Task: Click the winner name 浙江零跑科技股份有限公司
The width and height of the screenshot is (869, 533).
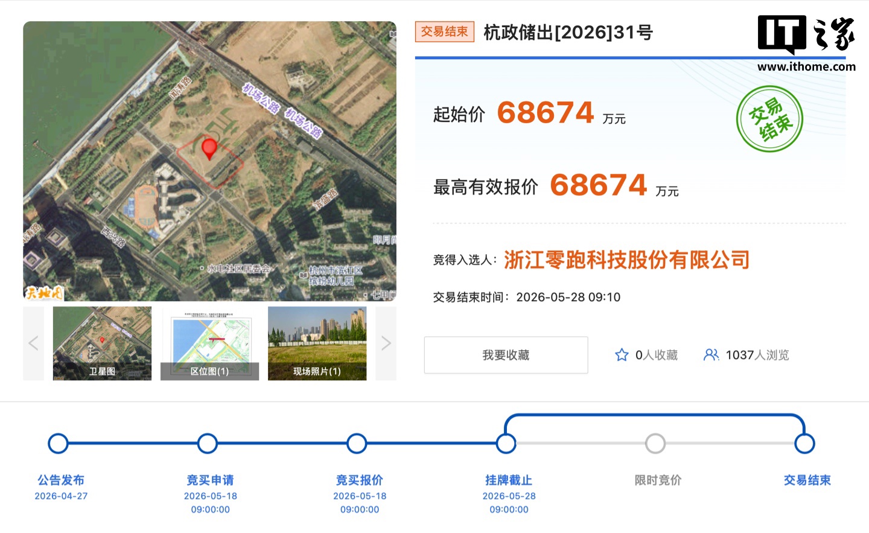Action: (627, 260)
